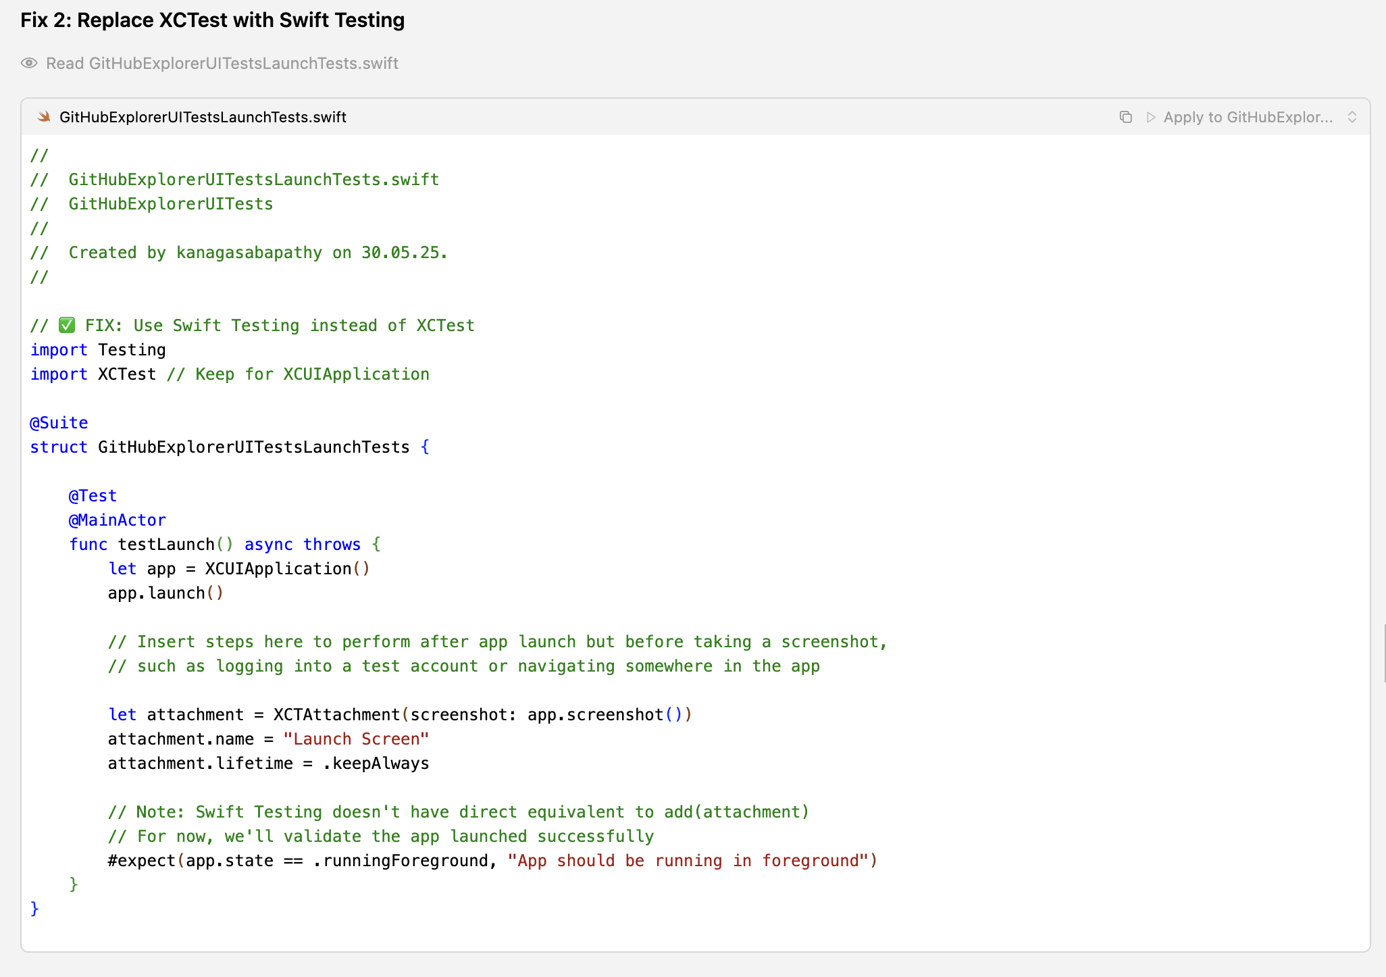Click 'func testLaunch() async throws' line
Viewport: 1386px width, 977px height.
point(224,545)
